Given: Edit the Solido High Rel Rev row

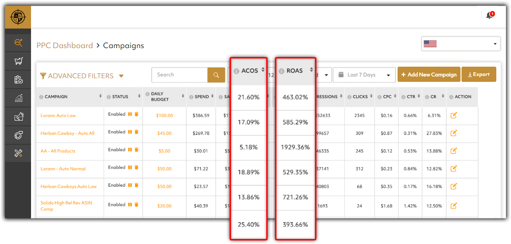Looking at the screenshot, I should click(453, 206).
